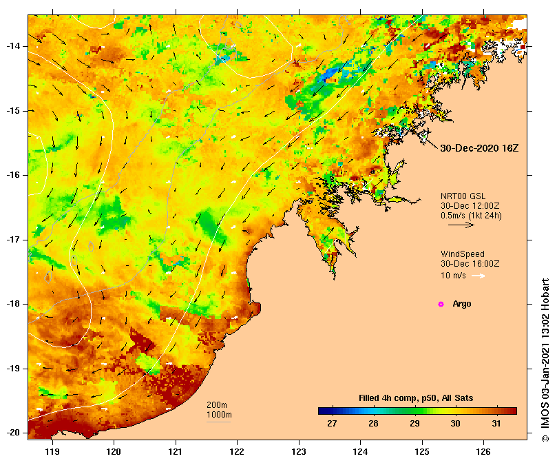Screen dimensions: 557x463
Task: Click the white 10 m/s wind arrow
Action: [479, 276]
